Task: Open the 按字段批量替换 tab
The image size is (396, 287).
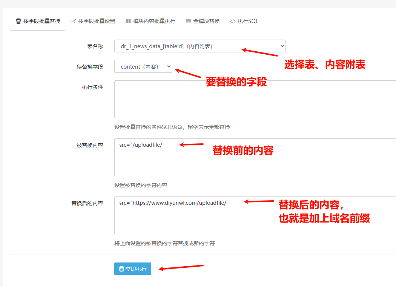Action: 38,21
